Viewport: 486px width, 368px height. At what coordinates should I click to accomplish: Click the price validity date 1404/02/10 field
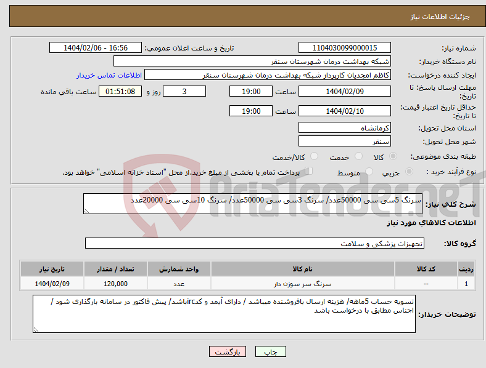coord(345,111)
